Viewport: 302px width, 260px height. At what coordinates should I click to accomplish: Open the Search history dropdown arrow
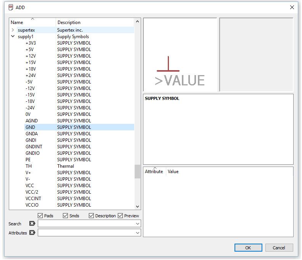(138, 224)
